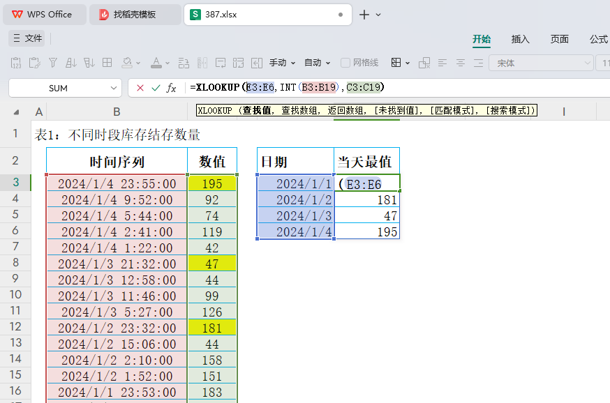
Task: Click the new tab plus icon
Action: pyautogui.click(x=364, y=15)
